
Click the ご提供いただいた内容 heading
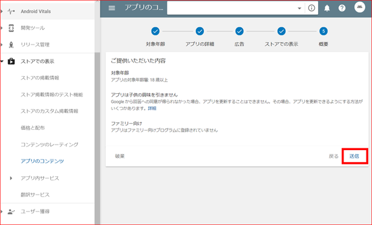(138, 61)
